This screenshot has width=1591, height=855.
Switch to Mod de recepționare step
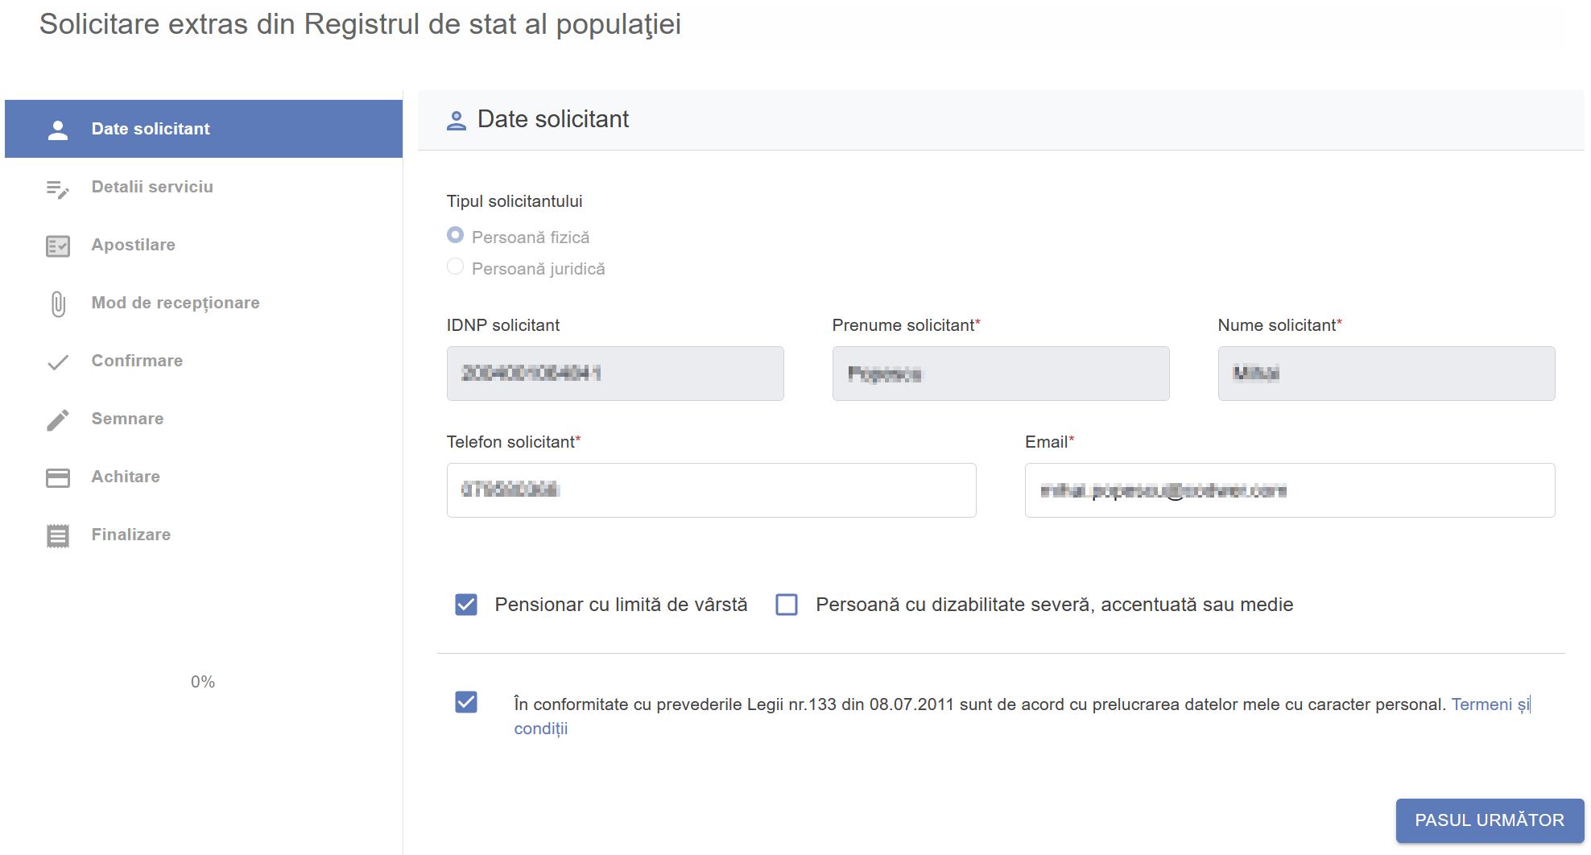pos(204,303)
